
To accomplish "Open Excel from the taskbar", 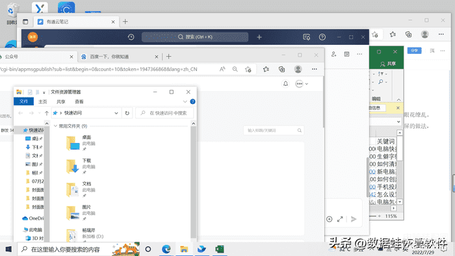I will [220, 250].
